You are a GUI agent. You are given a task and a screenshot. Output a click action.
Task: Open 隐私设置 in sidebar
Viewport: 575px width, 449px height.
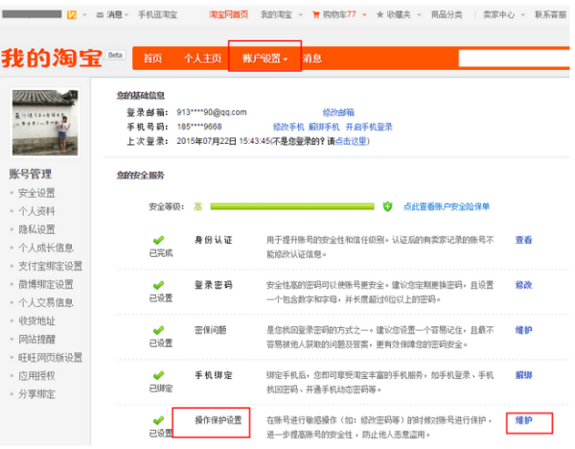(x=36, y=229)
